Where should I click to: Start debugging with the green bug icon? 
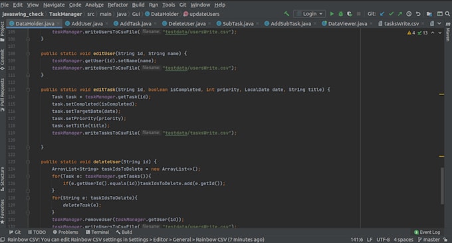(341, 14)
